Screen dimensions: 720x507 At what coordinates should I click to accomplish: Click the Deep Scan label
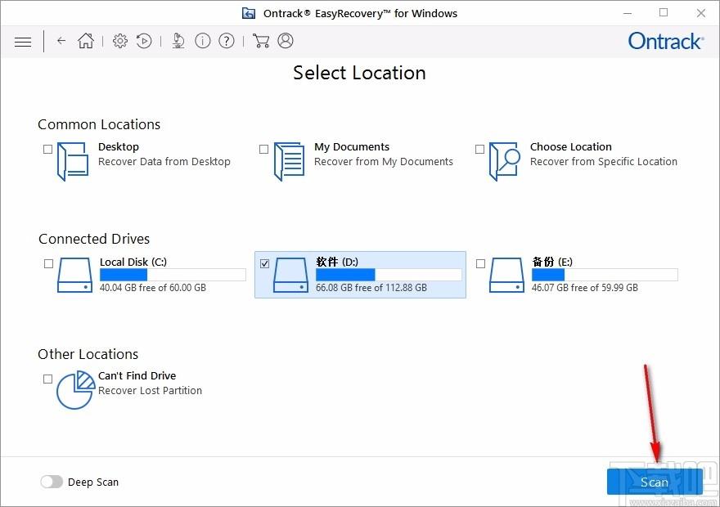(x=93, y=482)
